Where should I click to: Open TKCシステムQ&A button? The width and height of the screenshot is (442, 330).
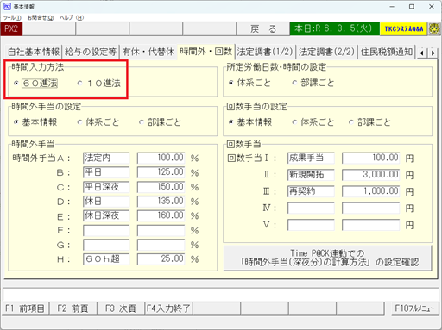pos(403,29)
